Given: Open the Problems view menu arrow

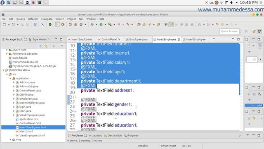Looking at the screenshot, I should (x=247, y=135).
